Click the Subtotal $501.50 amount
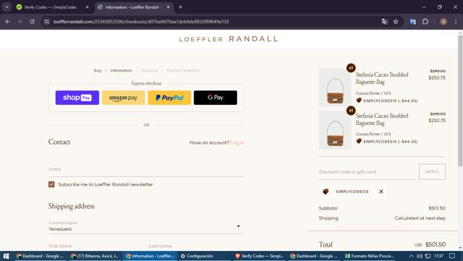This screenshot has height=261, width=463. point(437,208)
